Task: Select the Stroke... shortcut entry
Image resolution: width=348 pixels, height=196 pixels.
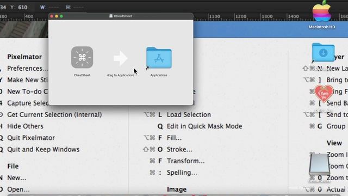Action: coord(179,149)
